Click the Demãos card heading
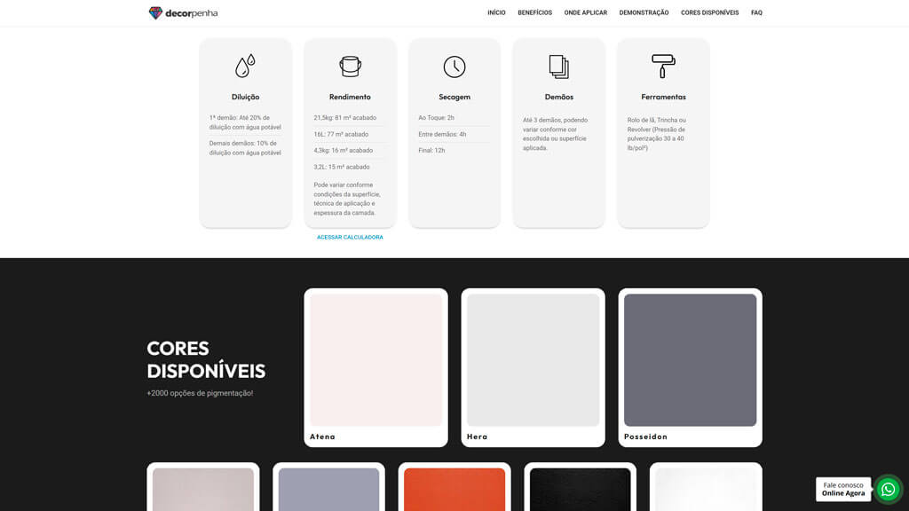 (559, 97)
